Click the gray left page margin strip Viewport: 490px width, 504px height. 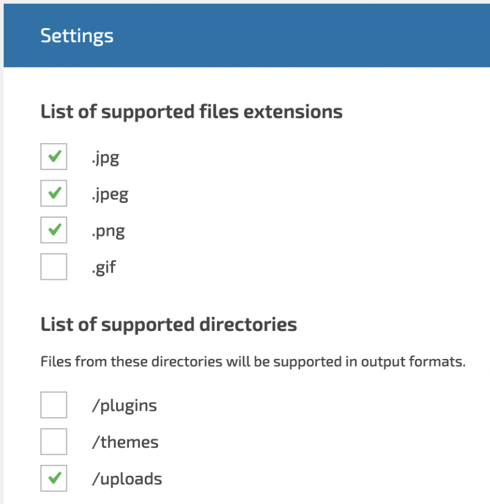pos(1,287)
